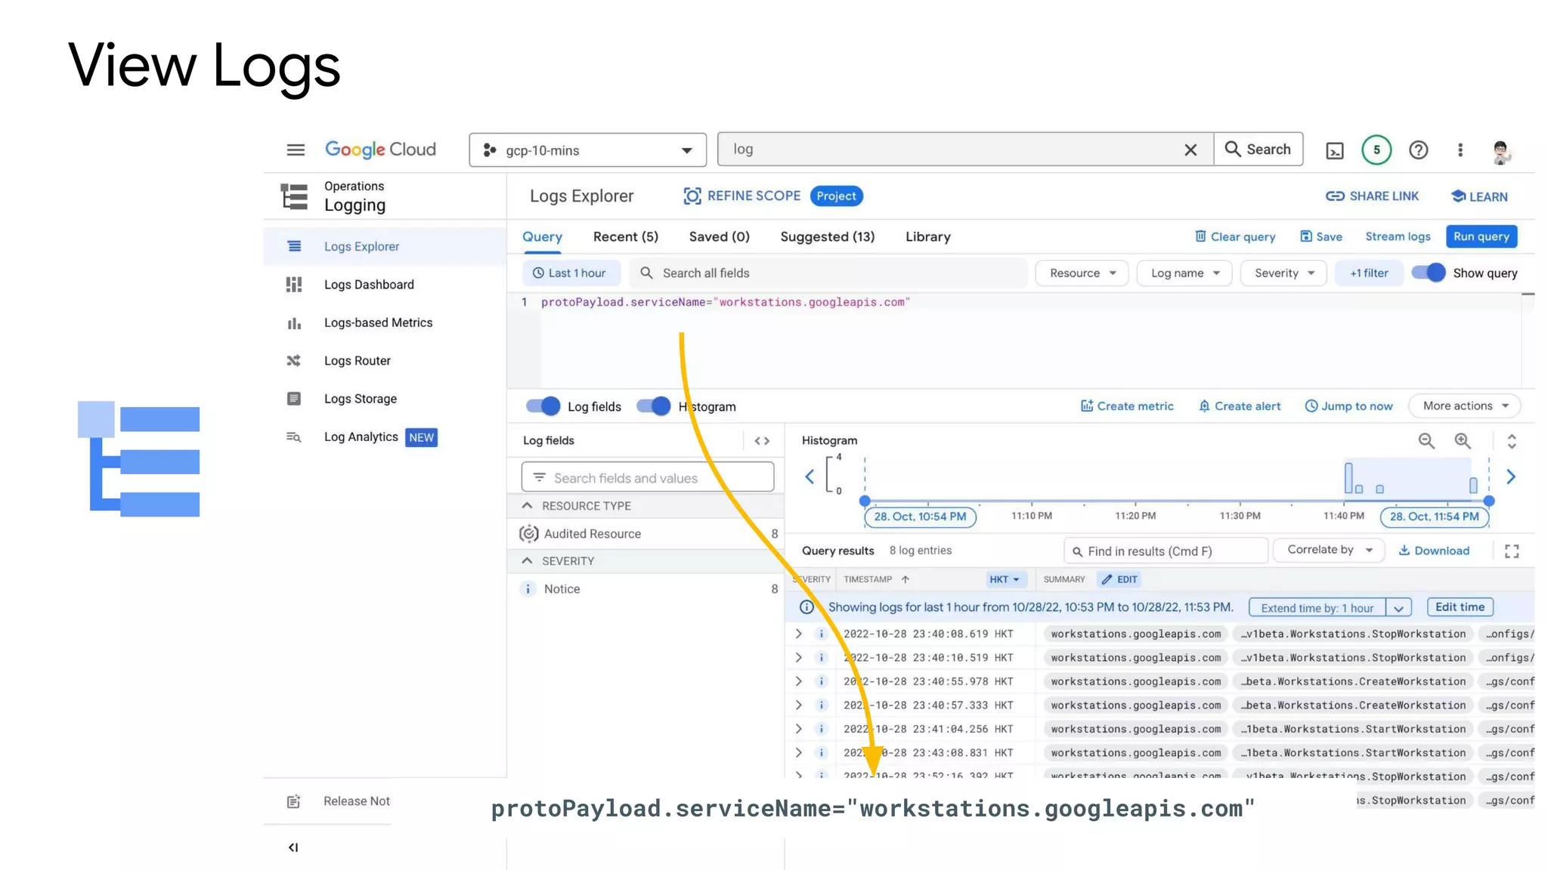The height and width of the screenshot is (870, 1548).
Task: Click histogram start handle at 10:54 PM
Action: click(x=865, y=501)
